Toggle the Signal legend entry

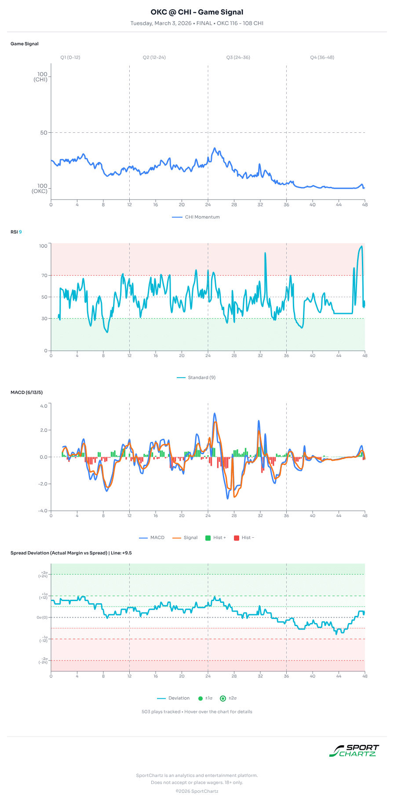[x=185, y=537]
